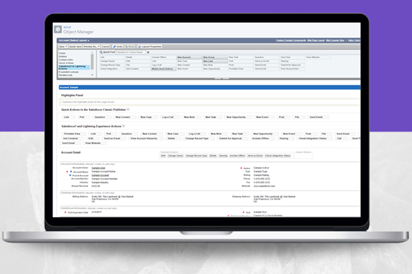
Task: Select New Lead in the palette
Action: click(215, 61)
